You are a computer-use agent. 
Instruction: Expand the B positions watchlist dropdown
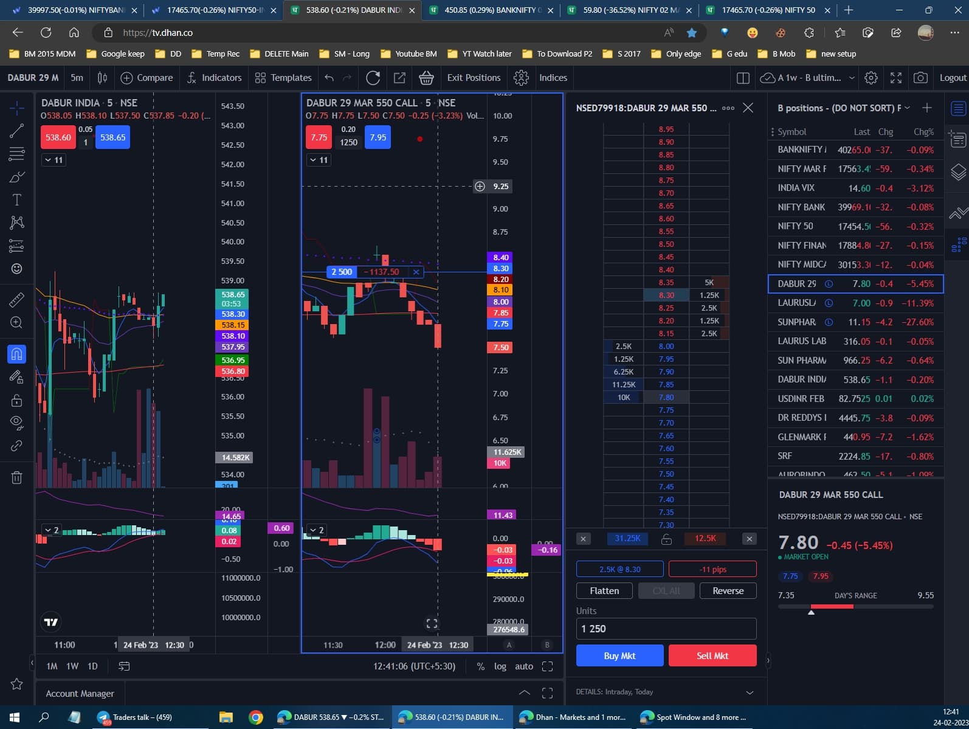click(x=908, y=108)
